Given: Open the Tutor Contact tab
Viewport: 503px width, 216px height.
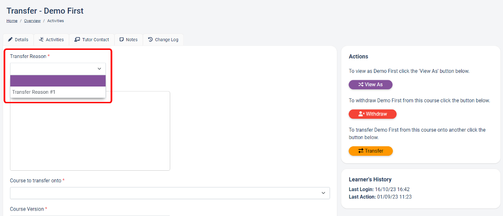Looking at the screenshot, I should tap(92, 40).
